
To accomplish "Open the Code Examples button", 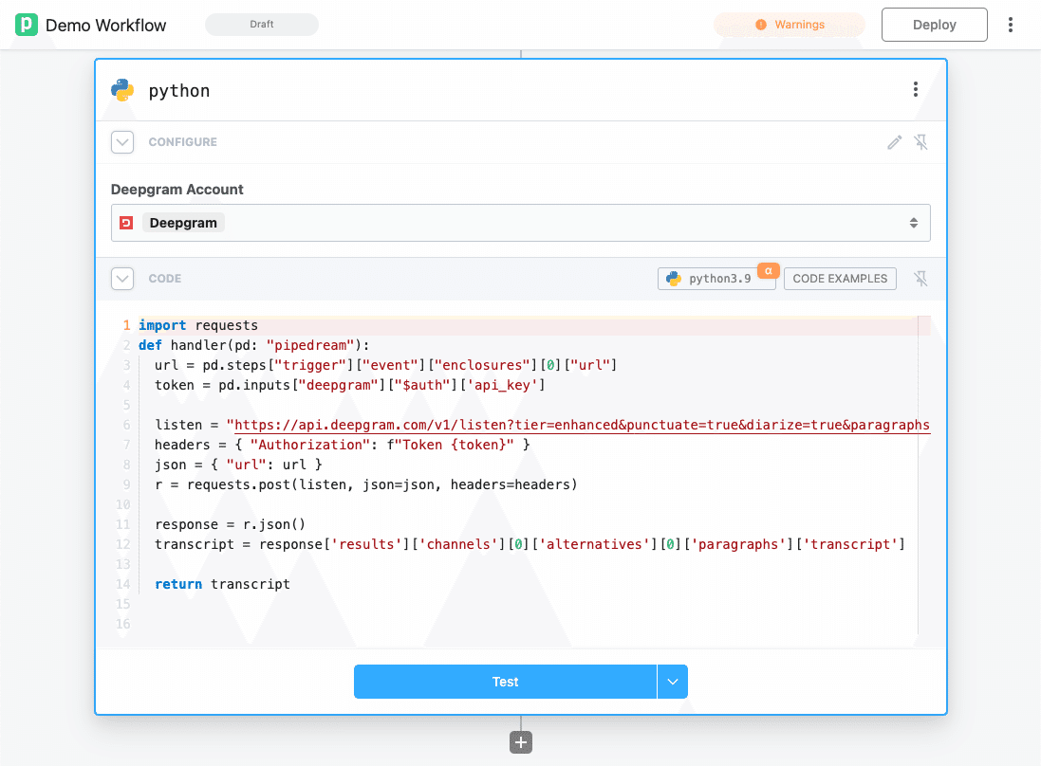I will click(840, 279).
